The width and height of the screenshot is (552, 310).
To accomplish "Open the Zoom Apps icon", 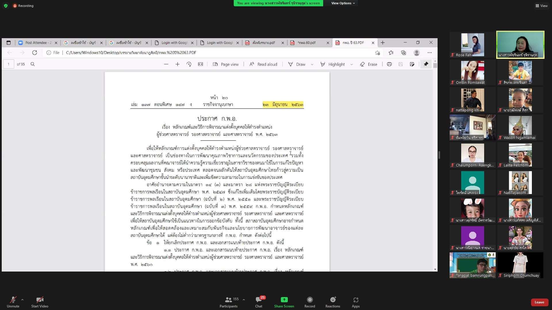I will pos(356,300).
